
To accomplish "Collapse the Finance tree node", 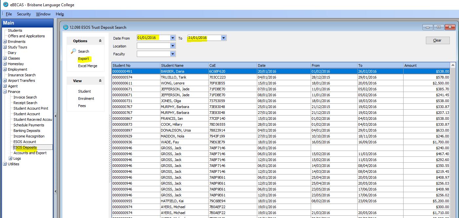I will click(x=5, y=92).
